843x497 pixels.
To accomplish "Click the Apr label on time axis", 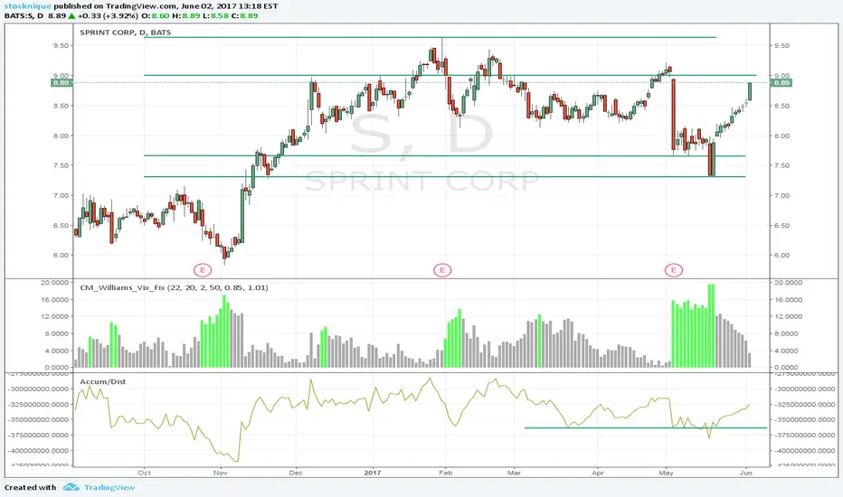I will coord(597,473).
